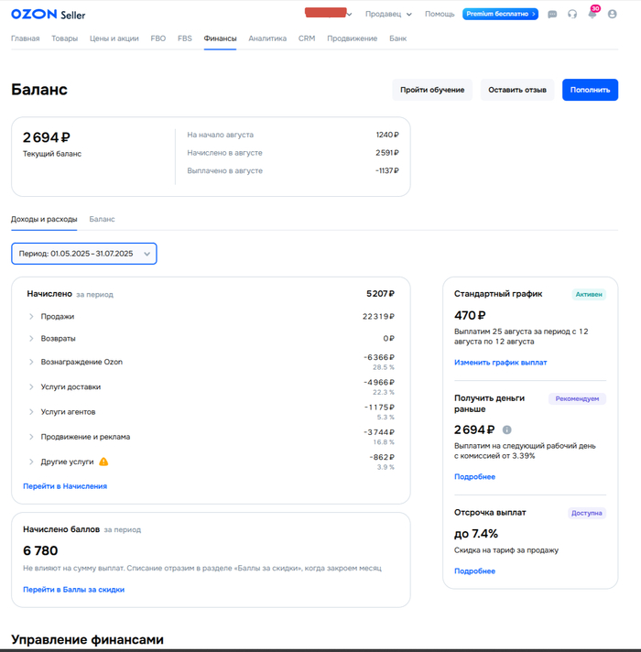Open notifications bell with 30 badge
The image size is (641, 652).
point(592,15)
